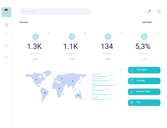Click the info icon above the world map
This screenshot has width=167, height=128.
tap(121, 70)
